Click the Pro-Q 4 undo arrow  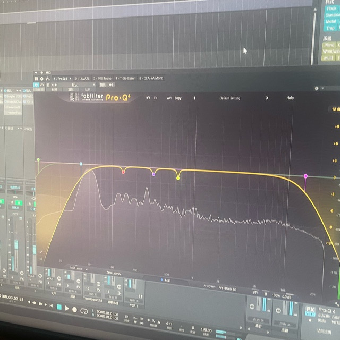[x=148, y=98]
